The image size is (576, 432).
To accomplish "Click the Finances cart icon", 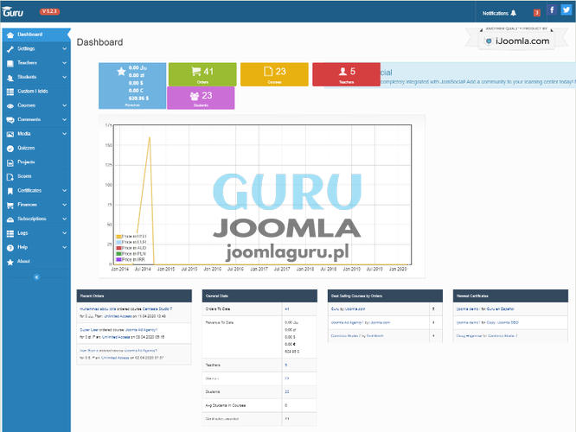I will pyautogui.click(x=10, y=205).
